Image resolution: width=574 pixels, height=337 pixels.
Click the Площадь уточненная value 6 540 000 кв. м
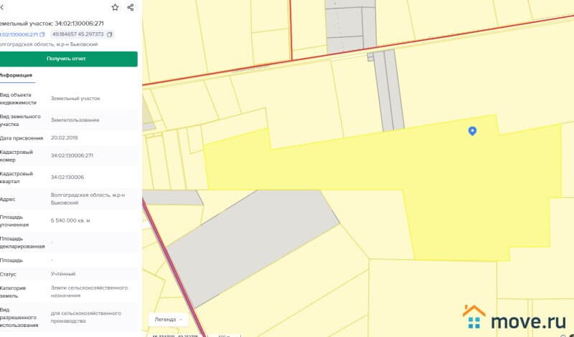(70, 220)
